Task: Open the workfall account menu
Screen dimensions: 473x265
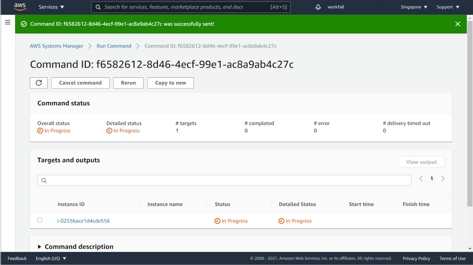Action: (x=336, y=7)
